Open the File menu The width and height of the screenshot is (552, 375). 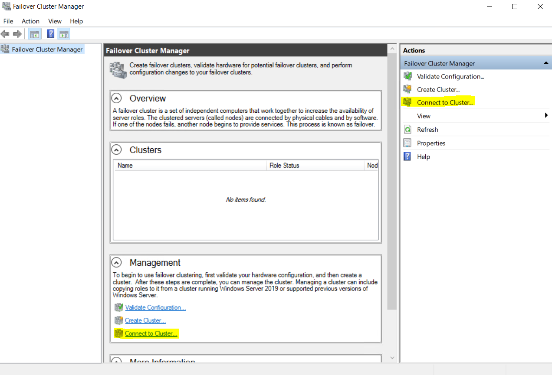[8, 21]
